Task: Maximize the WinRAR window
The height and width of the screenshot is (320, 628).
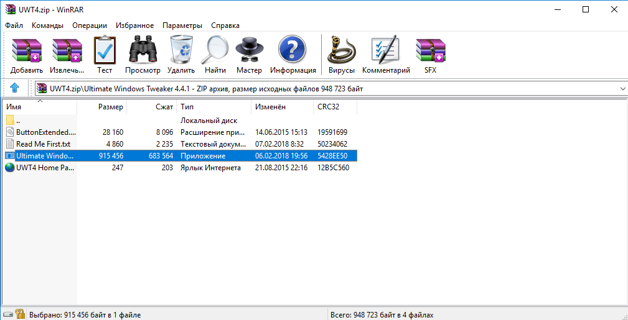Action: pyautogui.click(x=586, y=9)
